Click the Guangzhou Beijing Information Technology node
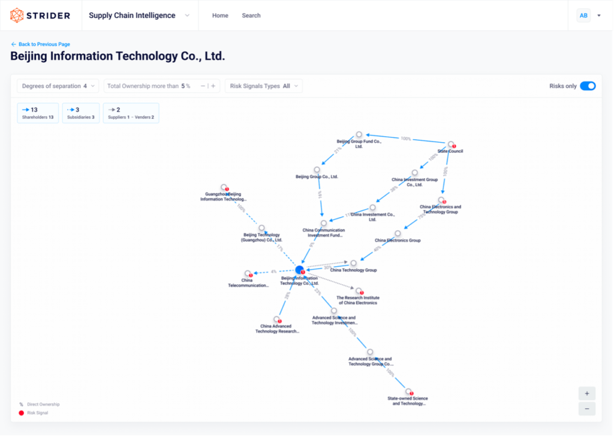The image size is (614, 437). pyautogui.click(x=225, y=187)
